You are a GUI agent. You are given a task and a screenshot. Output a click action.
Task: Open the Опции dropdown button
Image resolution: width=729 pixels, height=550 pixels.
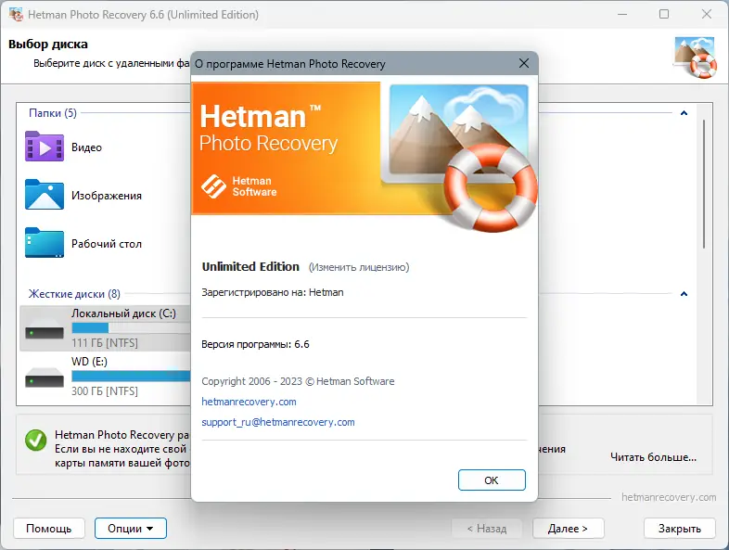point(131,528)
